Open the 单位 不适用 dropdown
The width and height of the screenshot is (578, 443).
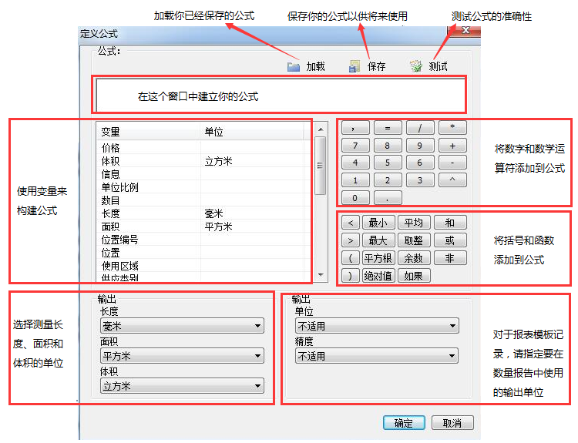click(376, 327)
